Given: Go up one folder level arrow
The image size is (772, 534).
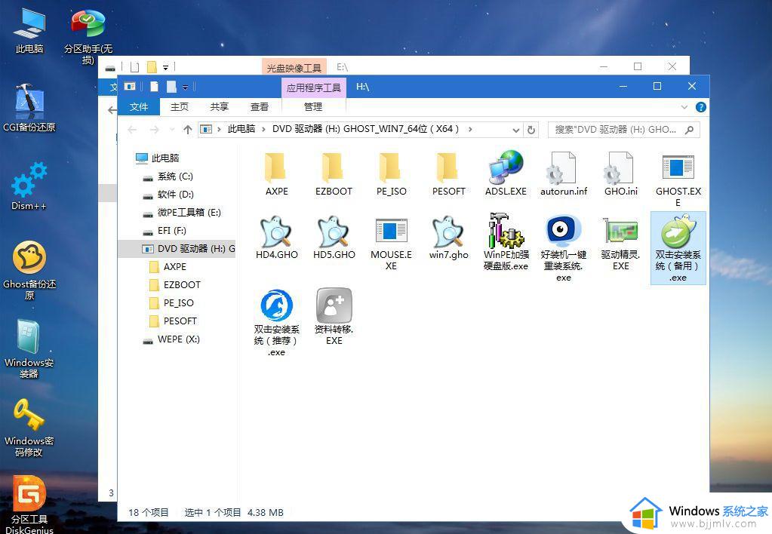Looking at the screenshot, I should [188, 130].
